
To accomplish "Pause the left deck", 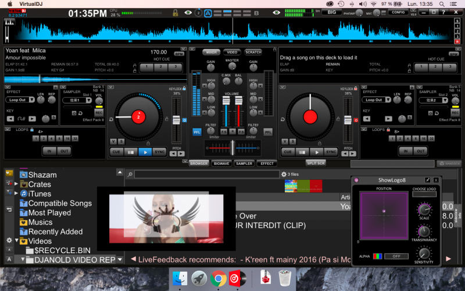I will pyautogui.click(x=130, y=152).
